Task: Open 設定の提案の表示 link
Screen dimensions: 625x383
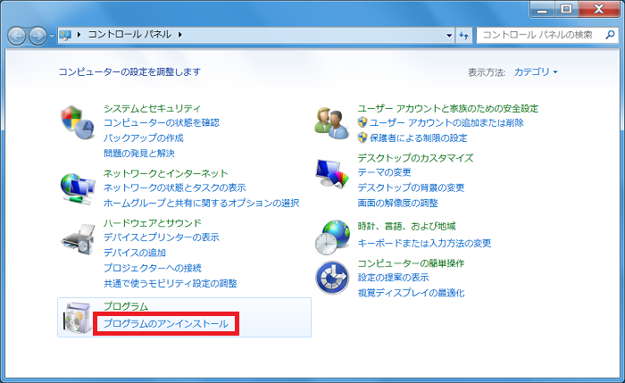Action: (393, 278)
